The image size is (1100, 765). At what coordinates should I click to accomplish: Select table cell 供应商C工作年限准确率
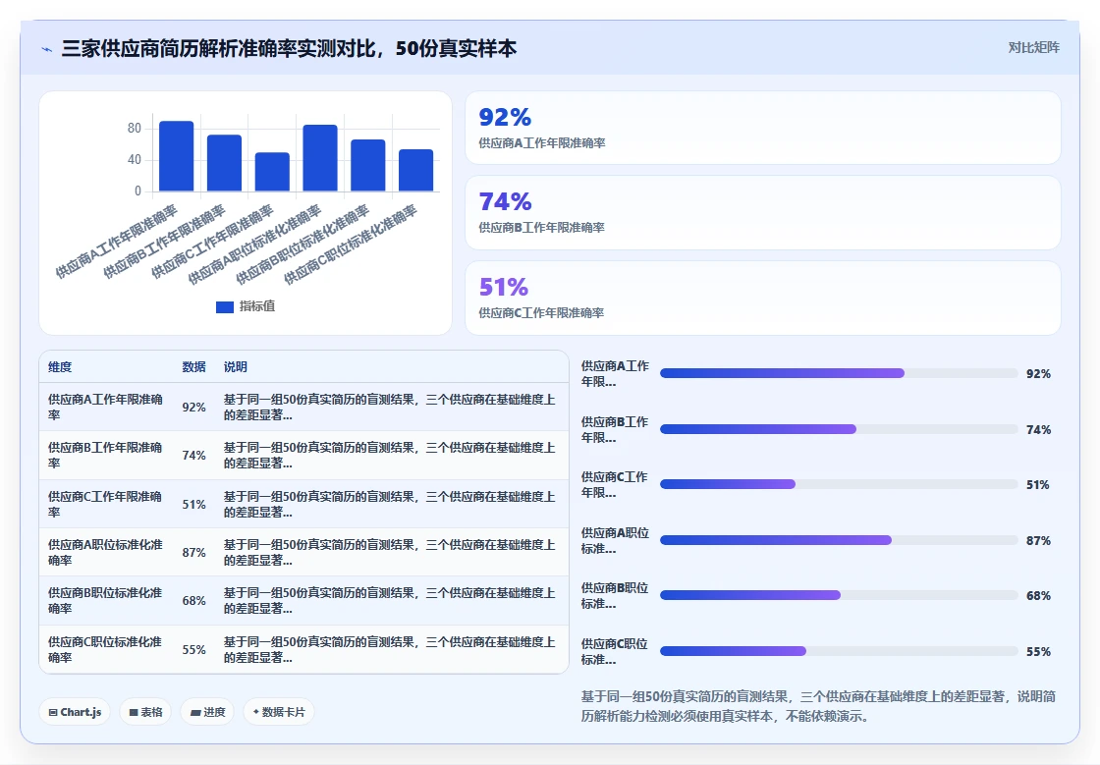pyautogui.click(x=105, y=504)
